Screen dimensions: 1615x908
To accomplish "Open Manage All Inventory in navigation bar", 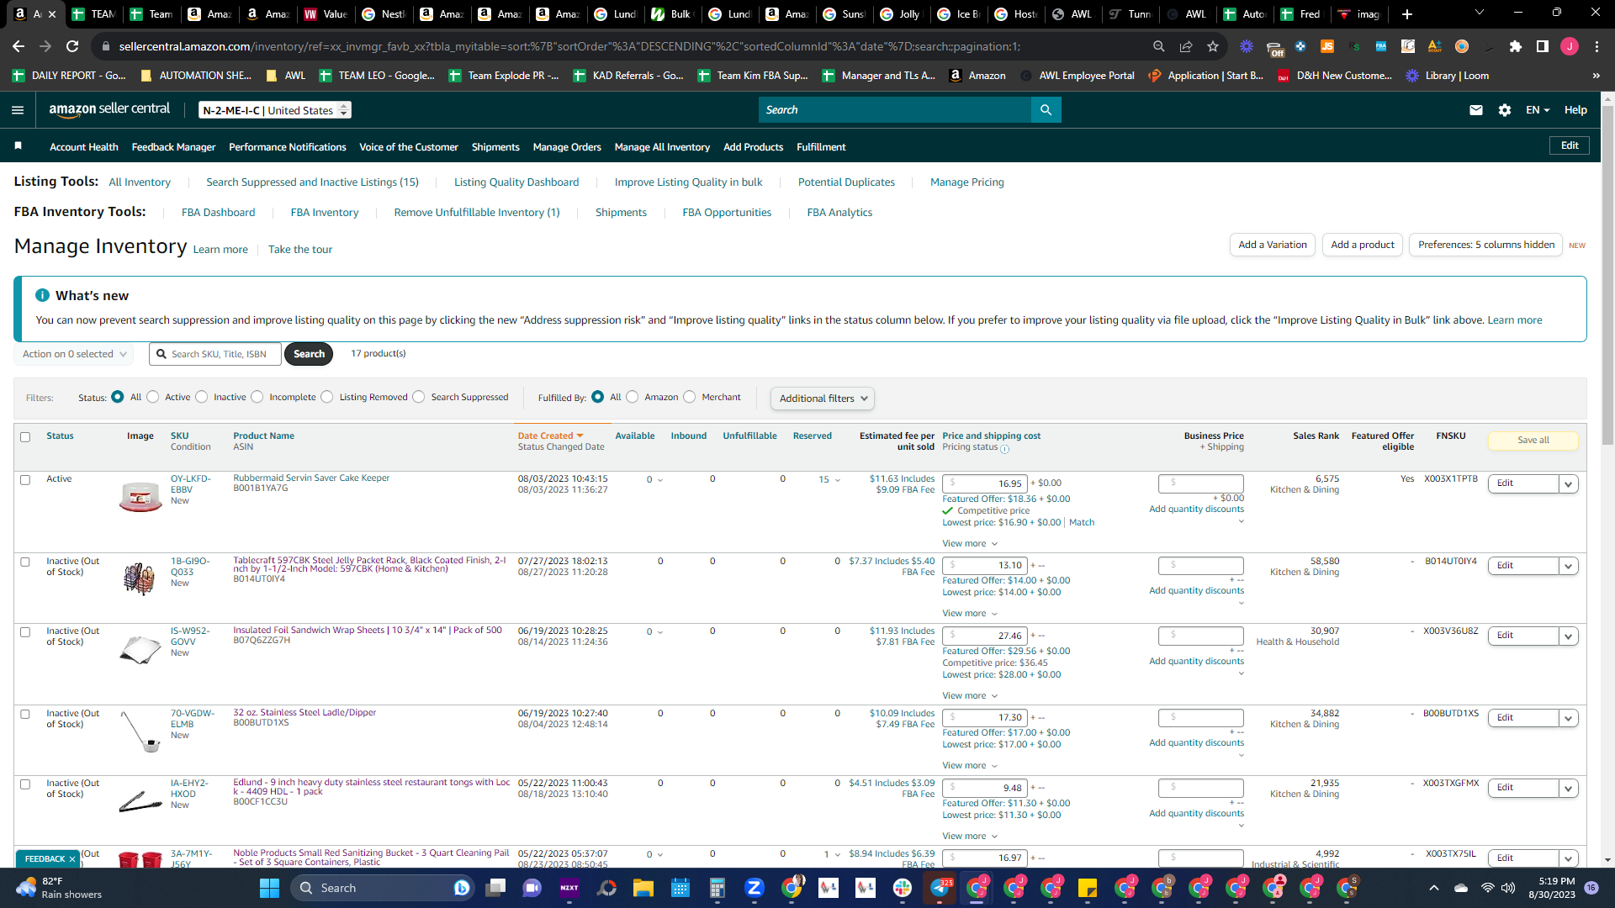I will (662, 147).
